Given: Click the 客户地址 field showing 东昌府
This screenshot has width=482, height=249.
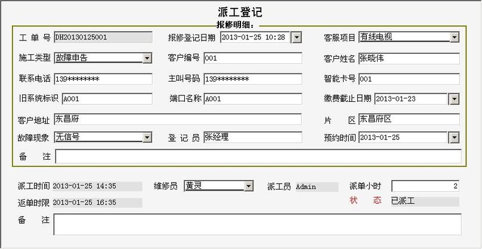Looking at the screenshot, I should point(178,119).
